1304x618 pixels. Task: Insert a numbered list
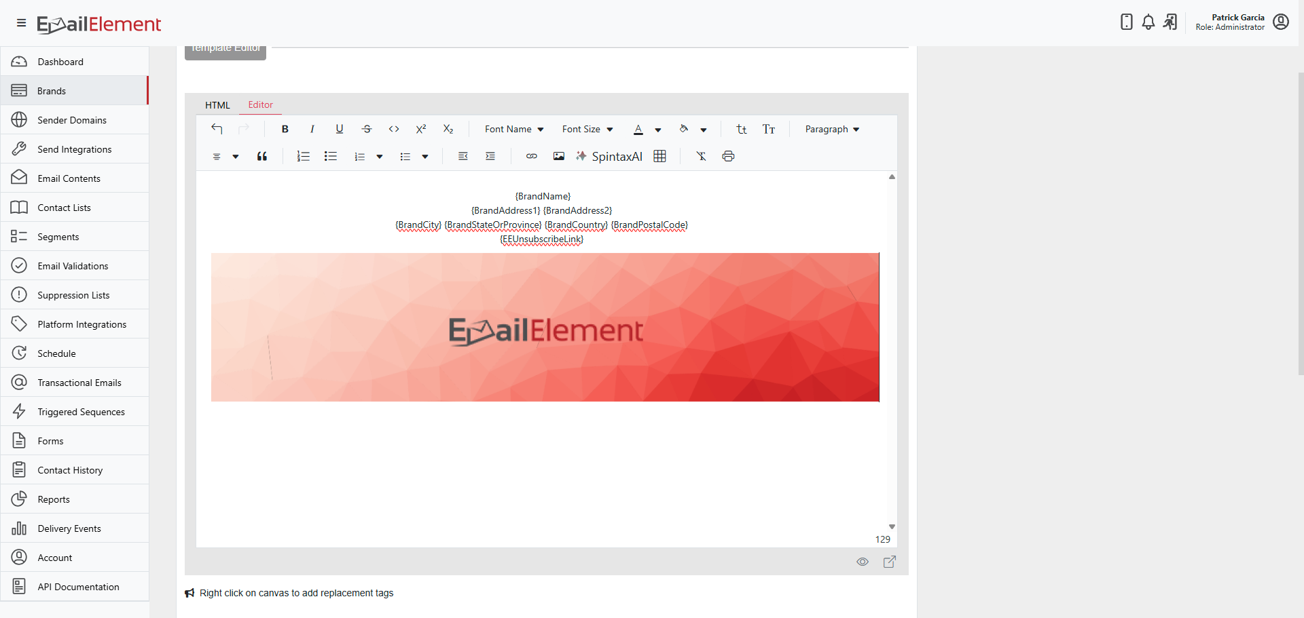pos(304,157)
